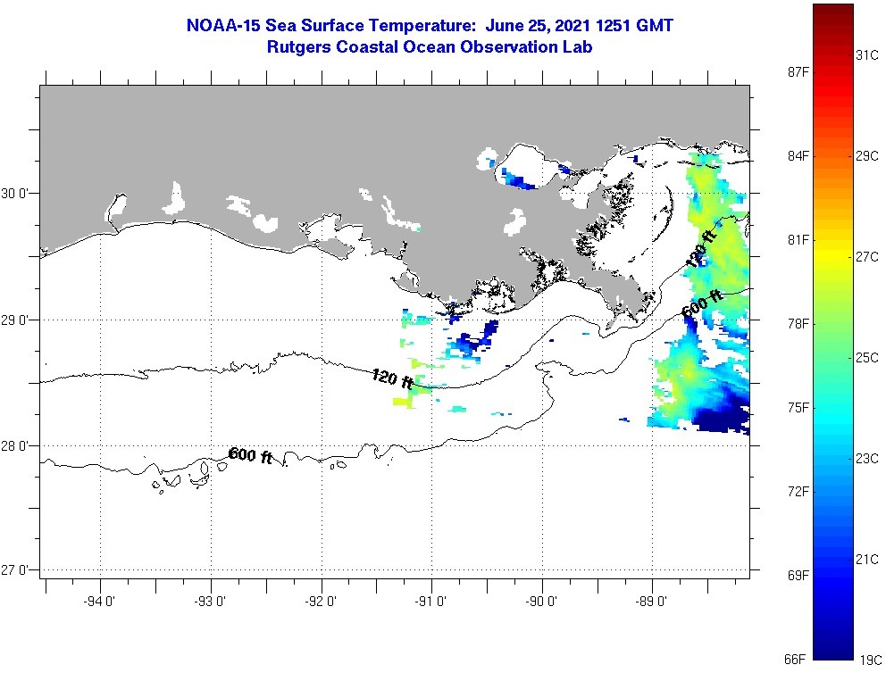Click the 28 0' latitude label
Viewport: 886px width, 673px height.
tap(15, 446)
